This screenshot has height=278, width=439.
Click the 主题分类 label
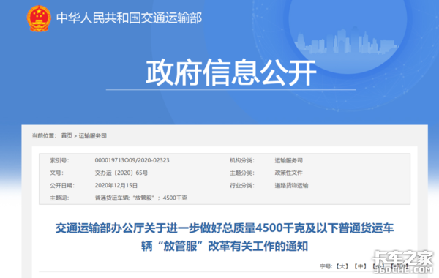point(242,173)
